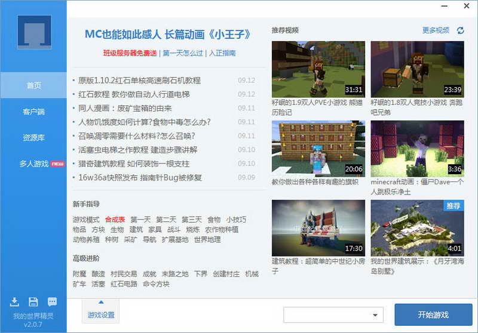Play the 17:30 medieval house thumbnail
The height and width of the screenshot is (333, 478).
(x=318, y=228)
